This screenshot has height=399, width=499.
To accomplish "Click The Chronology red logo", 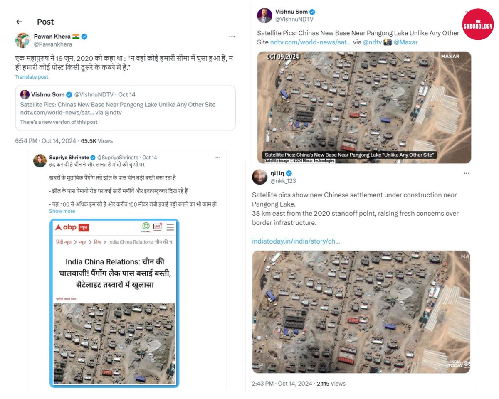I will coord(478,24).
